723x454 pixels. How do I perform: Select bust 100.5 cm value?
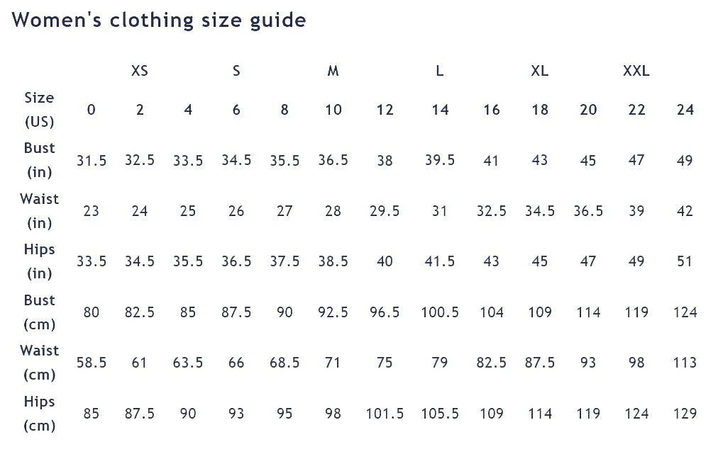[x=440, y=312]
